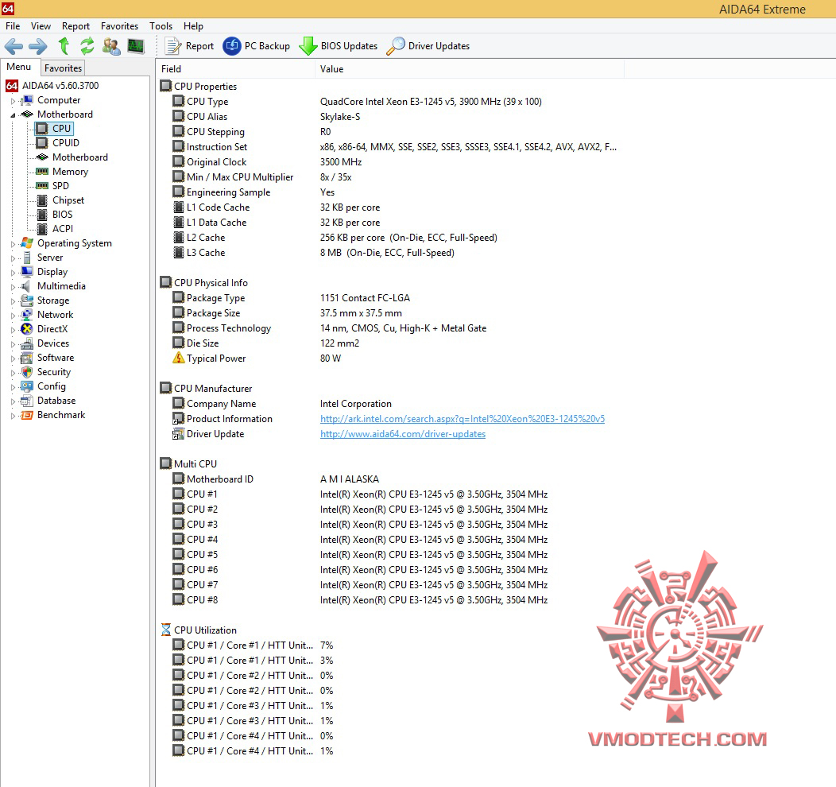Viewport: 836px width, 787px height.
Task: Click the Motherboard sub-item under Motherboard
Action: pos(80,157)
